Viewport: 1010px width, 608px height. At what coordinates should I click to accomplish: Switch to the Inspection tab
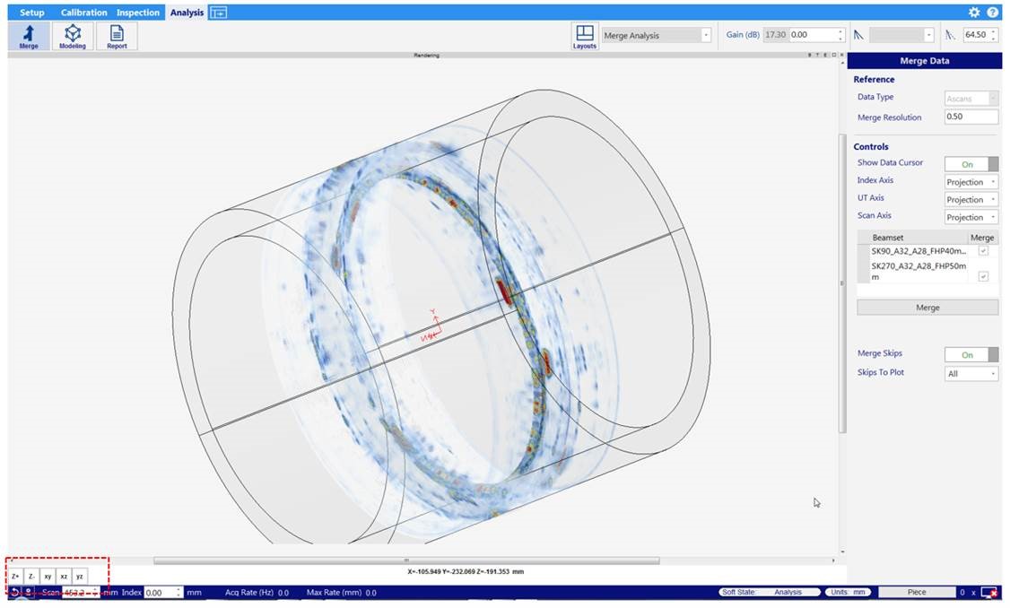(138, 13)
